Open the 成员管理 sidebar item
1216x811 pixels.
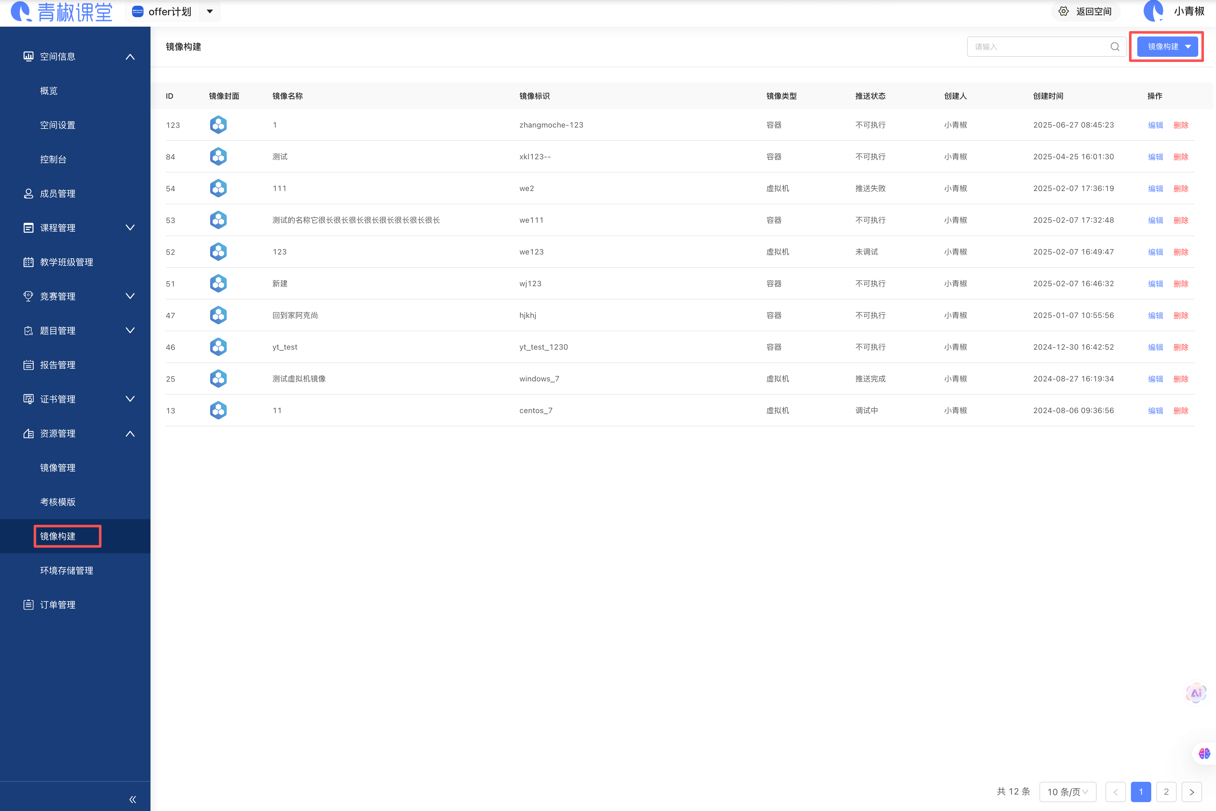(x=58, y=194)
